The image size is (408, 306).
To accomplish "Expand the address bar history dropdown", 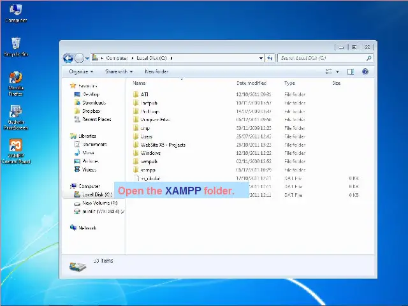I will 261,58.
